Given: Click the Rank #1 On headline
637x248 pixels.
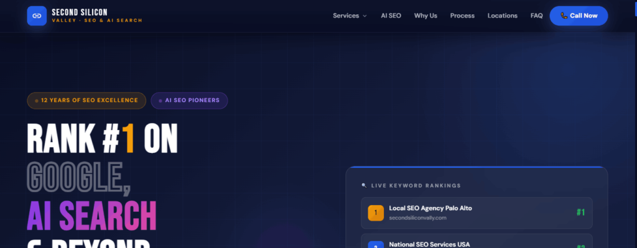Looking at the screenshot, I should click(x=103, y=139).
